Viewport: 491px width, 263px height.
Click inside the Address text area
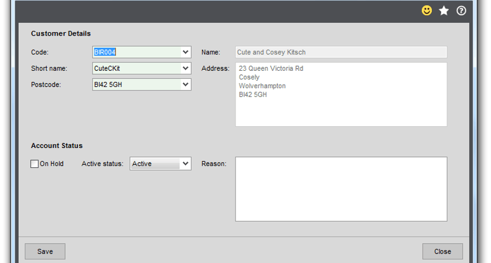pyautogui.click(x=341, y=94)
